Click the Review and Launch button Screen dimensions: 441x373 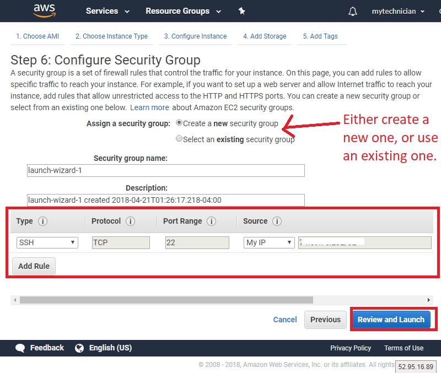391,320
